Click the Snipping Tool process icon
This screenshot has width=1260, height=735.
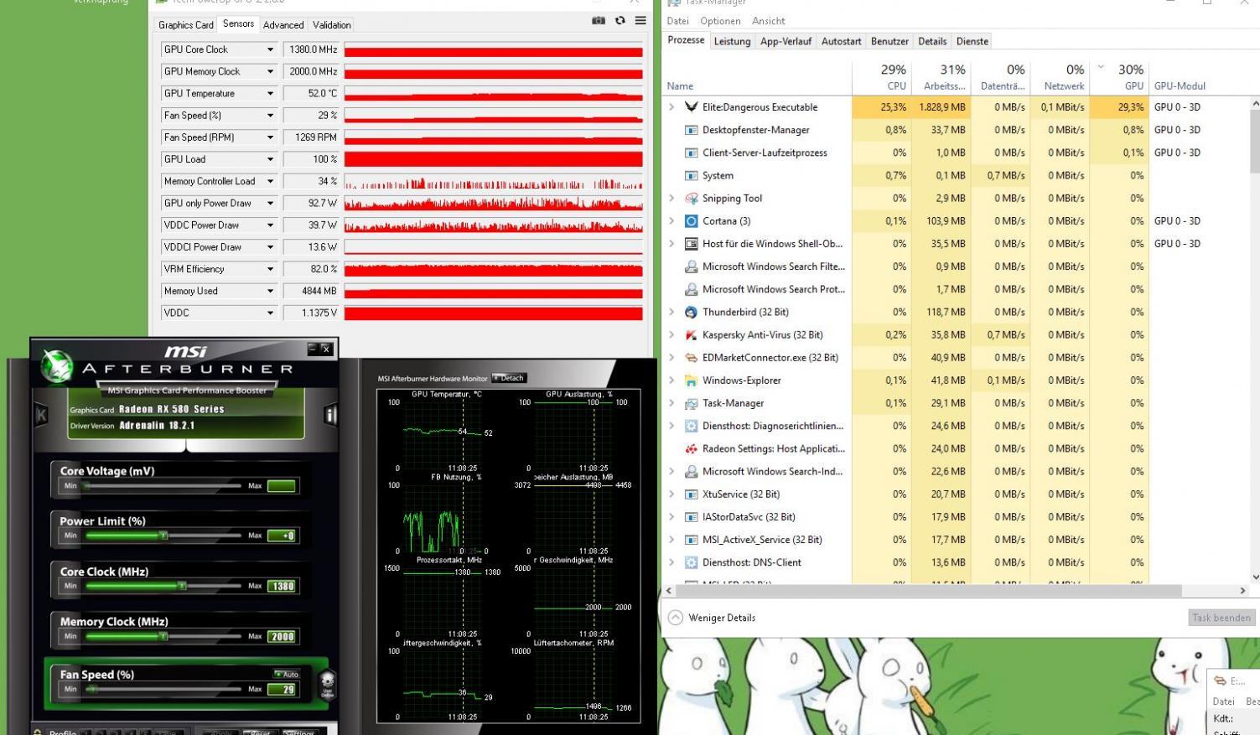click(692, 199)
